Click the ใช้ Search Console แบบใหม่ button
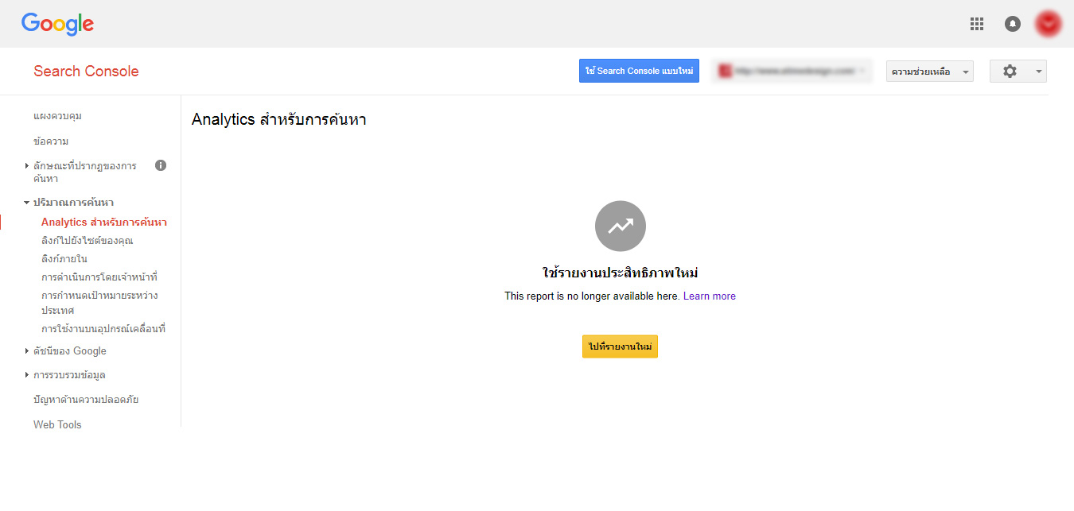The image size is (1074, 511). click(x=639, y=71)
